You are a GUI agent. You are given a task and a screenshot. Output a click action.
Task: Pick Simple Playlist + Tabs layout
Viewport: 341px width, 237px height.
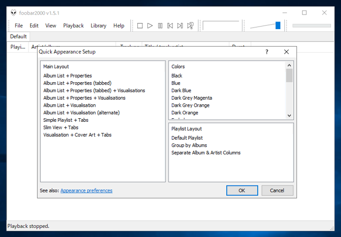(66, 120)
